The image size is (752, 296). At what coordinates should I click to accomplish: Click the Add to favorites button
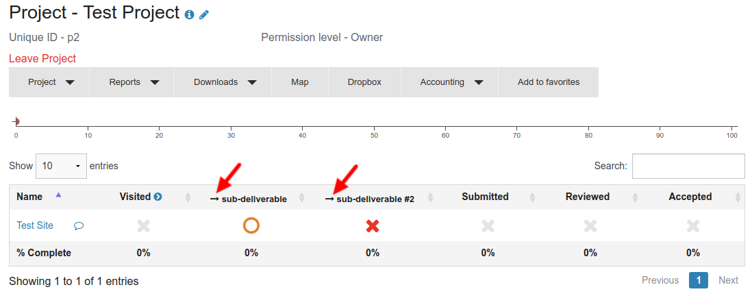click(549, 82)
